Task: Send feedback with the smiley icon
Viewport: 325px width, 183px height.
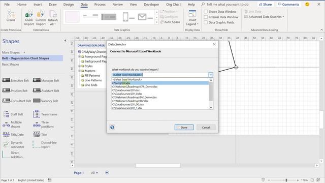Action: (307, 5)
